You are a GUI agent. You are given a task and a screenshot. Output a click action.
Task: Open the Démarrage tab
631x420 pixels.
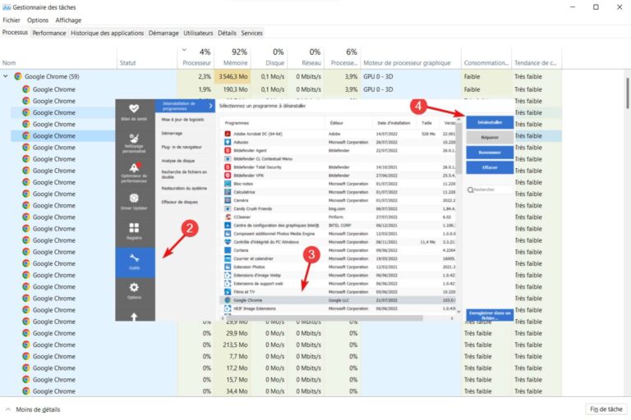164,33
